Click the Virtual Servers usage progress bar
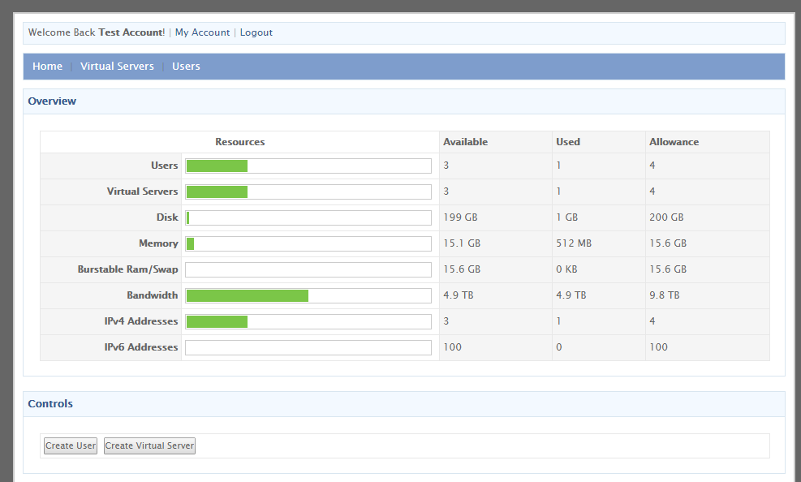 (x=308, y=192)
